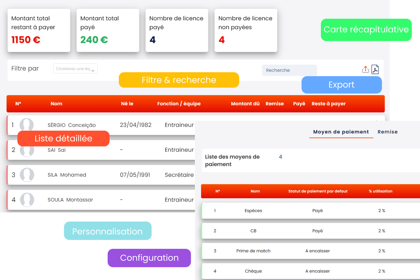
Task: Click SILA Mohamed's avatar picture
Action: [27, 175]
